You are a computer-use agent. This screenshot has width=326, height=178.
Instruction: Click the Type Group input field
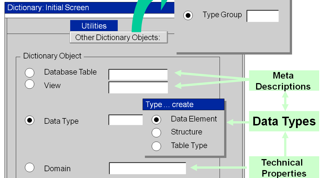(262, 16)
